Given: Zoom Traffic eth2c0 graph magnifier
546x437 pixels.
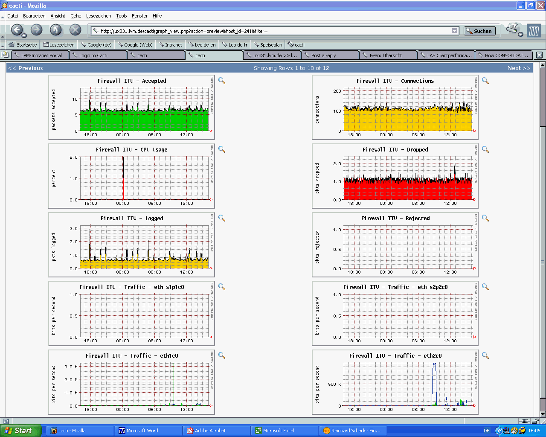Looking at the screenshot, I should point(485,355).
